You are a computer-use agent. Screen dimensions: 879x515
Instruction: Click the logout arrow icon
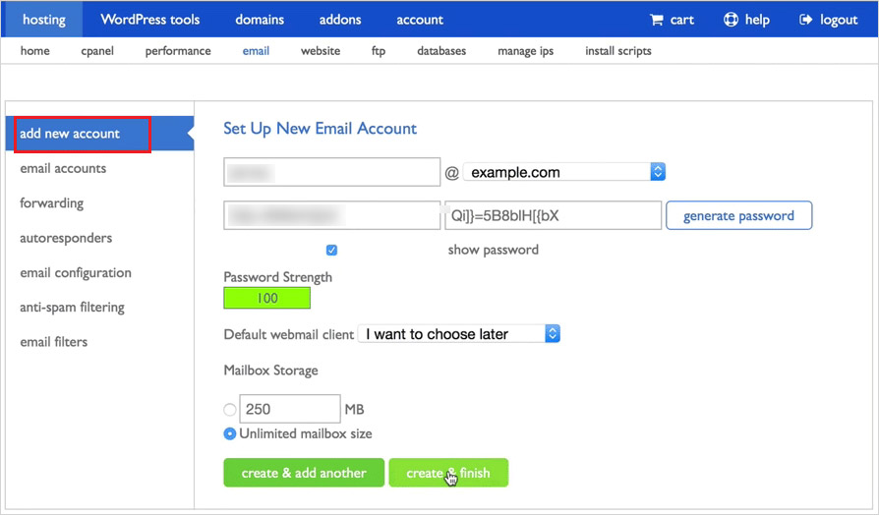806,20
